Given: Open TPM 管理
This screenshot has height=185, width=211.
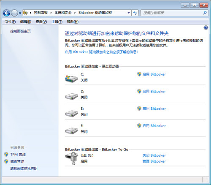Looking at the screenshot, I should click(18, 155).
